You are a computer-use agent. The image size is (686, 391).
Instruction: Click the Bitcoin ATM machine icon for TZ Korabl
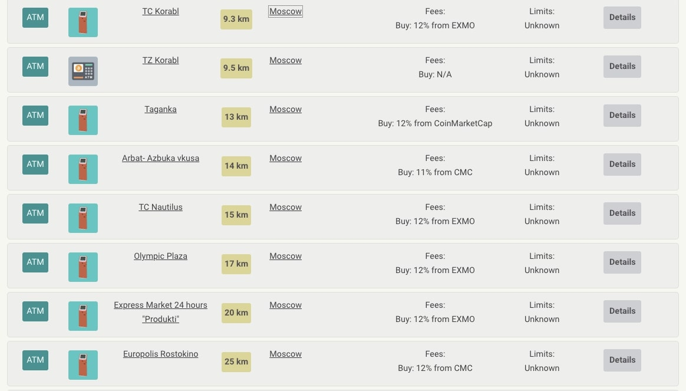tap(83, 71)
